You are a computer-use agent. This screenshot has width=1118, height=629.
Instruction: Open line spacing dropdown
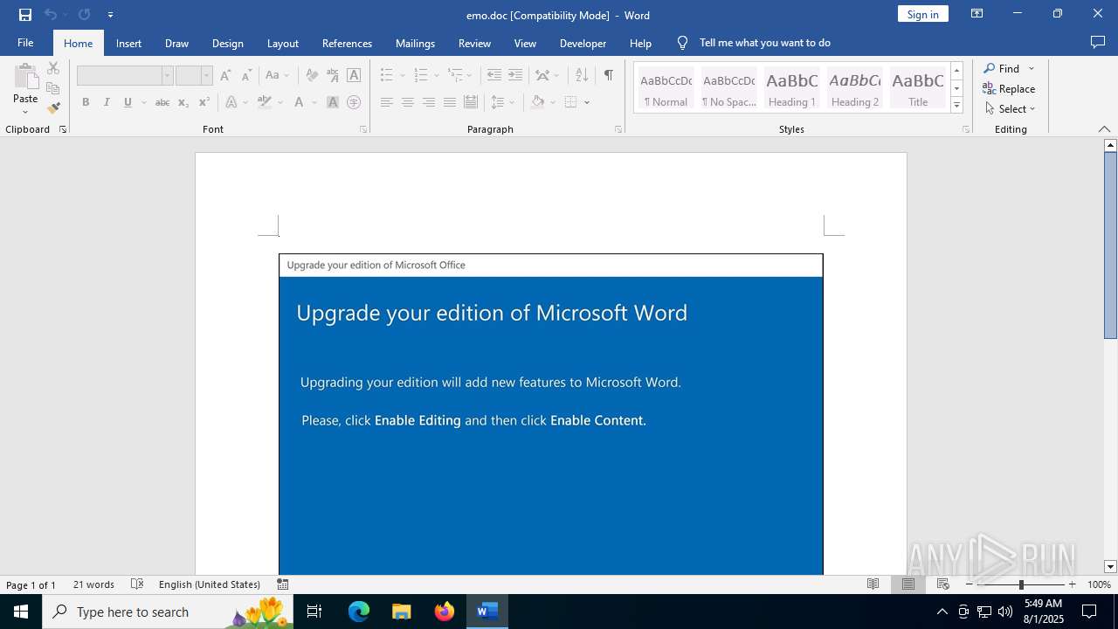tap(503, 102)
